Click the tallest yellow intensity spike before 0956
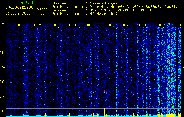 104,112
